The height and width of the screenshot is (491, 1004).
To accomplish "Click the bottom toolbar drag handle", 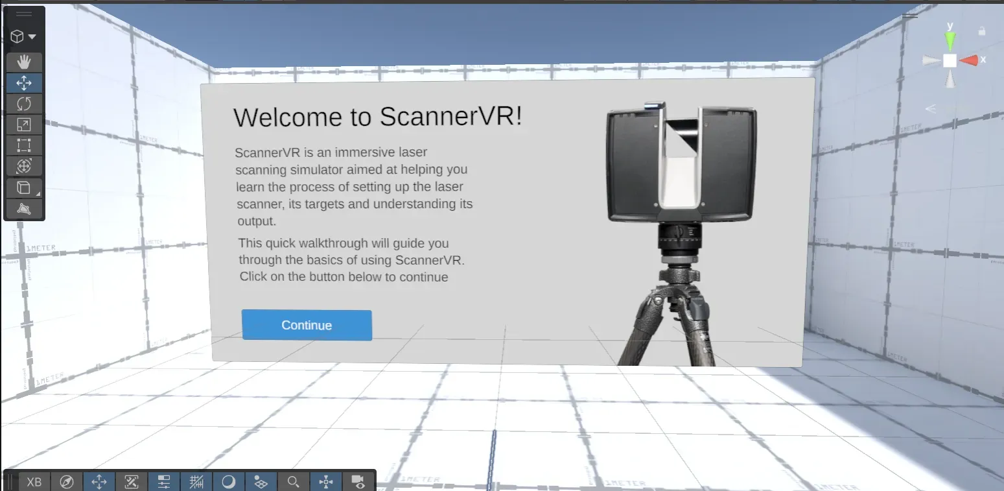I will [11, 481].
